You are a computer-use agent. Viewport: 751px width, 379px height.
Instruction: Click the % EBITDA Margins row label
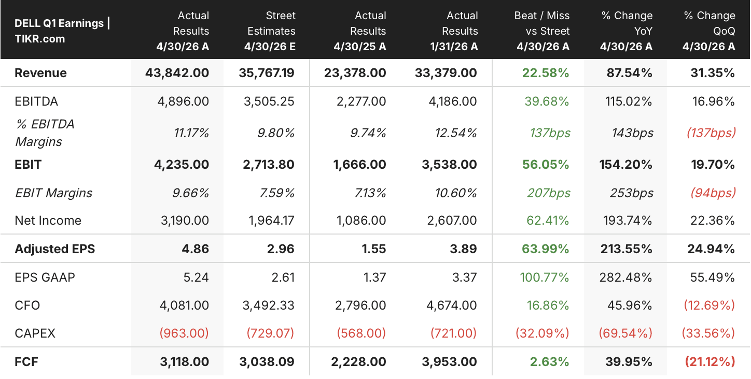45,133
